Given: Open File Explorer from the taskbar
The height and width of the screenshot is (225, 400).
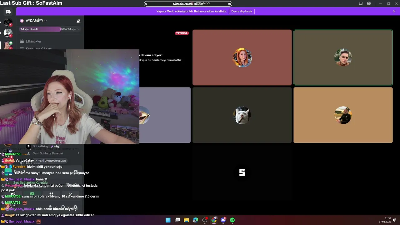Looking at the screenshot, I should coord(186,220).
